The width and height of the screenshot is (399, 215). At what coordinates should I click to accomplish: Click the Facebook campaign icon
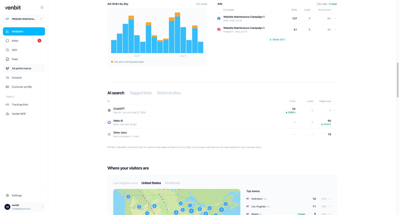pos(219,19)
